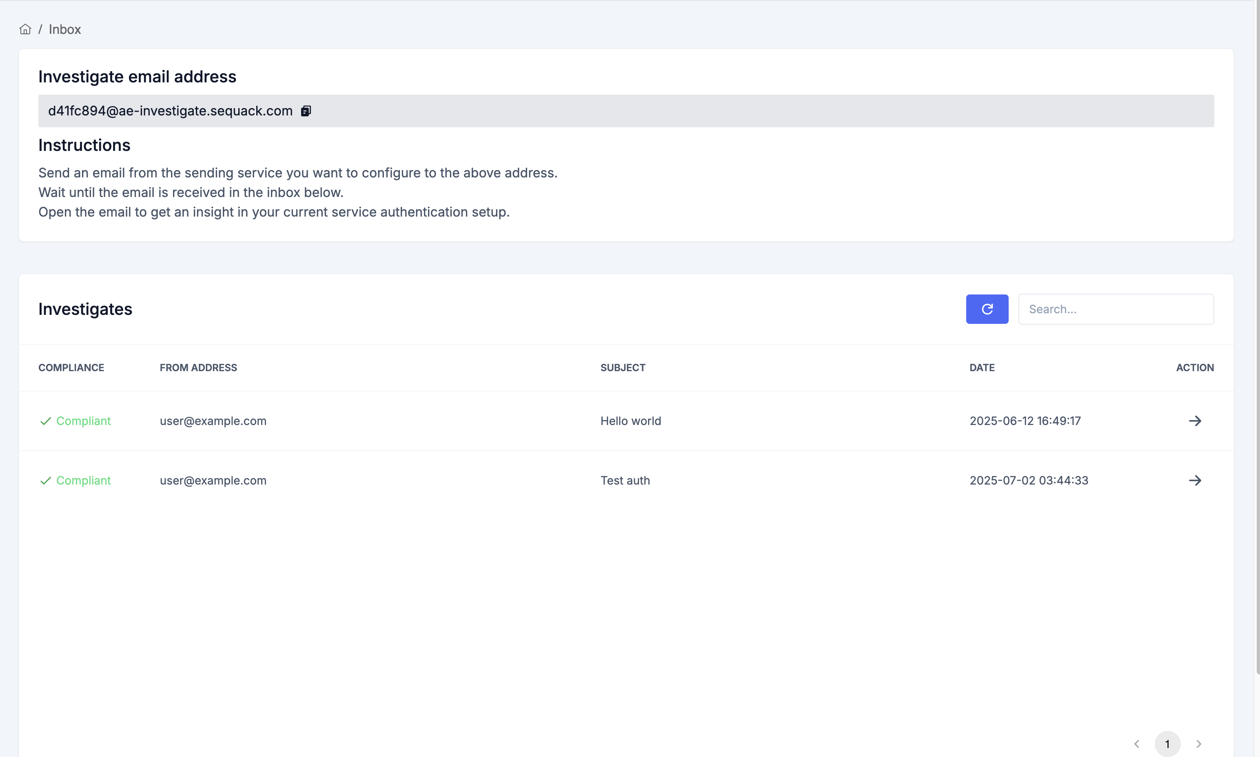This screenshot has height=757, width=1260.
Task: Sort by From Address column header
Action: [x=198, y=368]
